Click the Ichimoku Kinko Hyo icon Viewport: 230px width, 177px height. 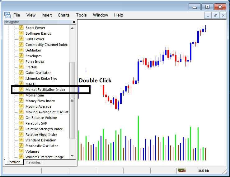click(21, 78)
